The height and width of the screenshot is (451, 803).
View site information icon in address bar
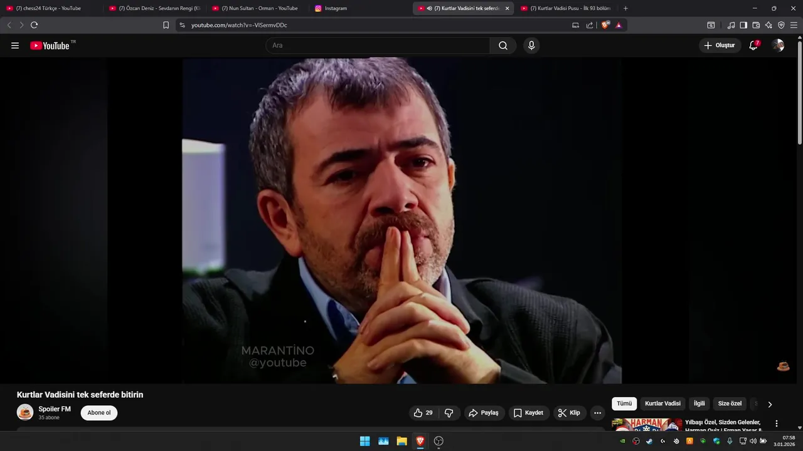tap(182, 25)
